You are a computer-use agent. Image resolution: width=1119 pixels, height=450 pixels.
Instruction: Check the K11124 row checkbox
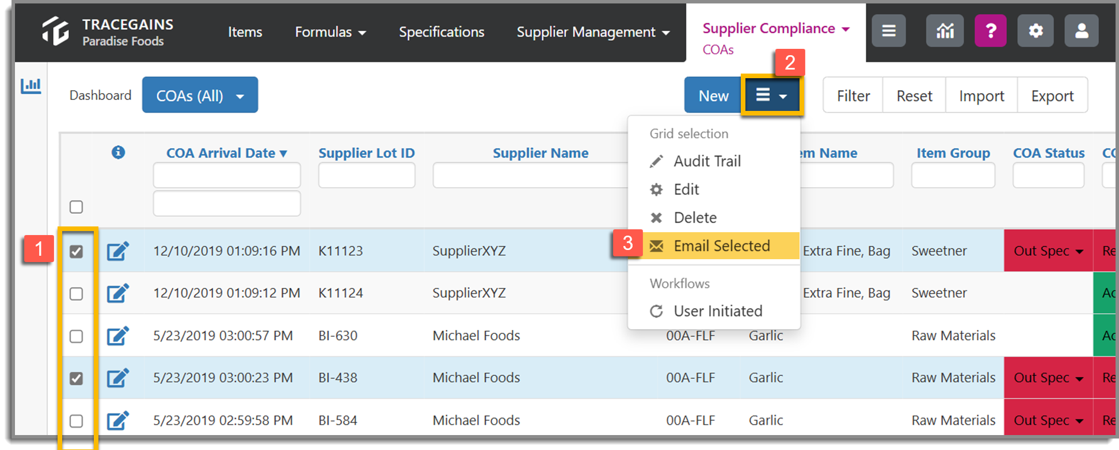(76, 294)
